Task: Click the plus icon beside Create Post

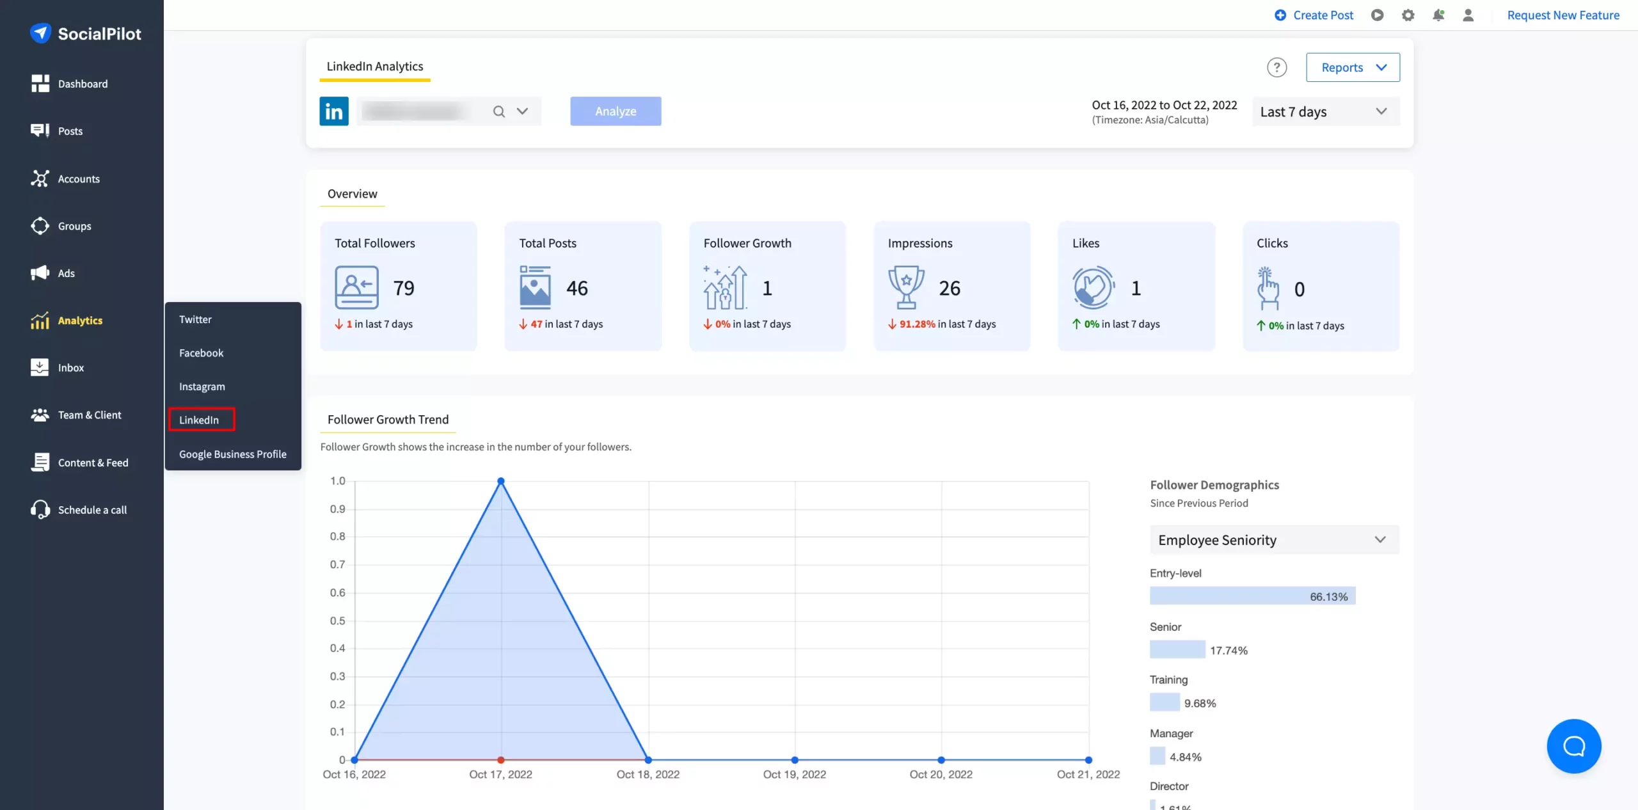Action: click(x=1280, y=15)
